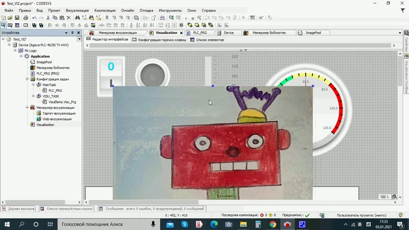Image resolution: width=409 pixels, height=230 pixels.
Task: Click the Login gear icon in toolbar
Action: pyautogui.click(x=171, y=18)
